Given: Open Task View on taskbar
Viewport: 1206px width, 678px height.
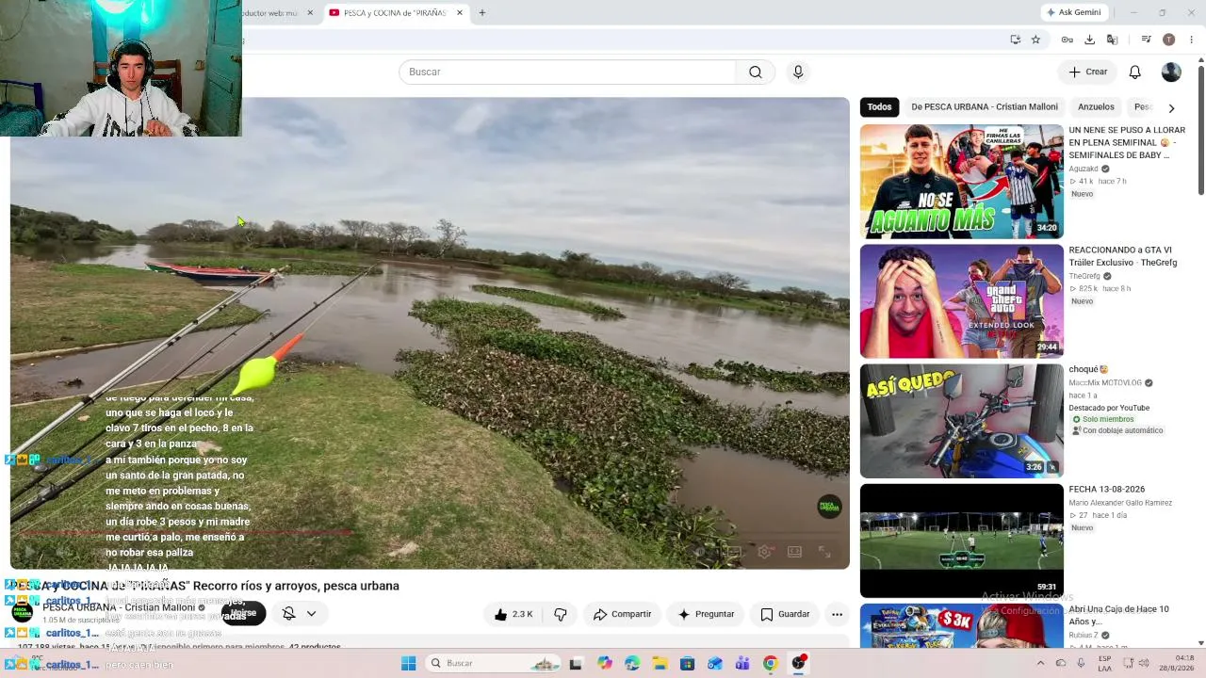Looking at the screenshot, I should [576, 664].
